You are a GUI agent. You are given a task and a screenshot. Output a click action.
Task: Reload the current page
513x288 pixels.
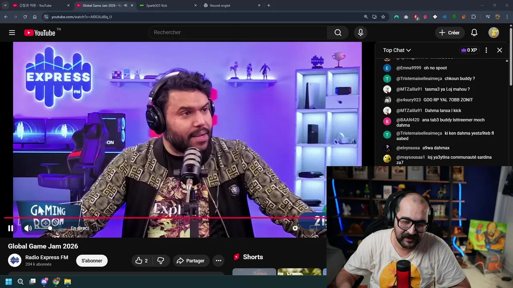point(25,17)
